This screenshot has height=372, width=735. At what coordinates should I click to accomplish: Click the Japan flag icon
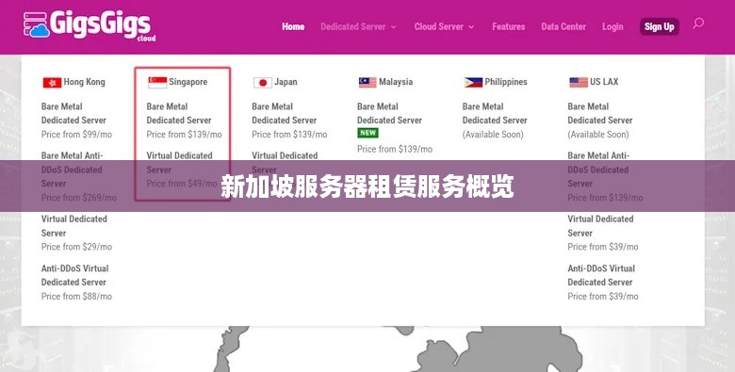point(263,83)
